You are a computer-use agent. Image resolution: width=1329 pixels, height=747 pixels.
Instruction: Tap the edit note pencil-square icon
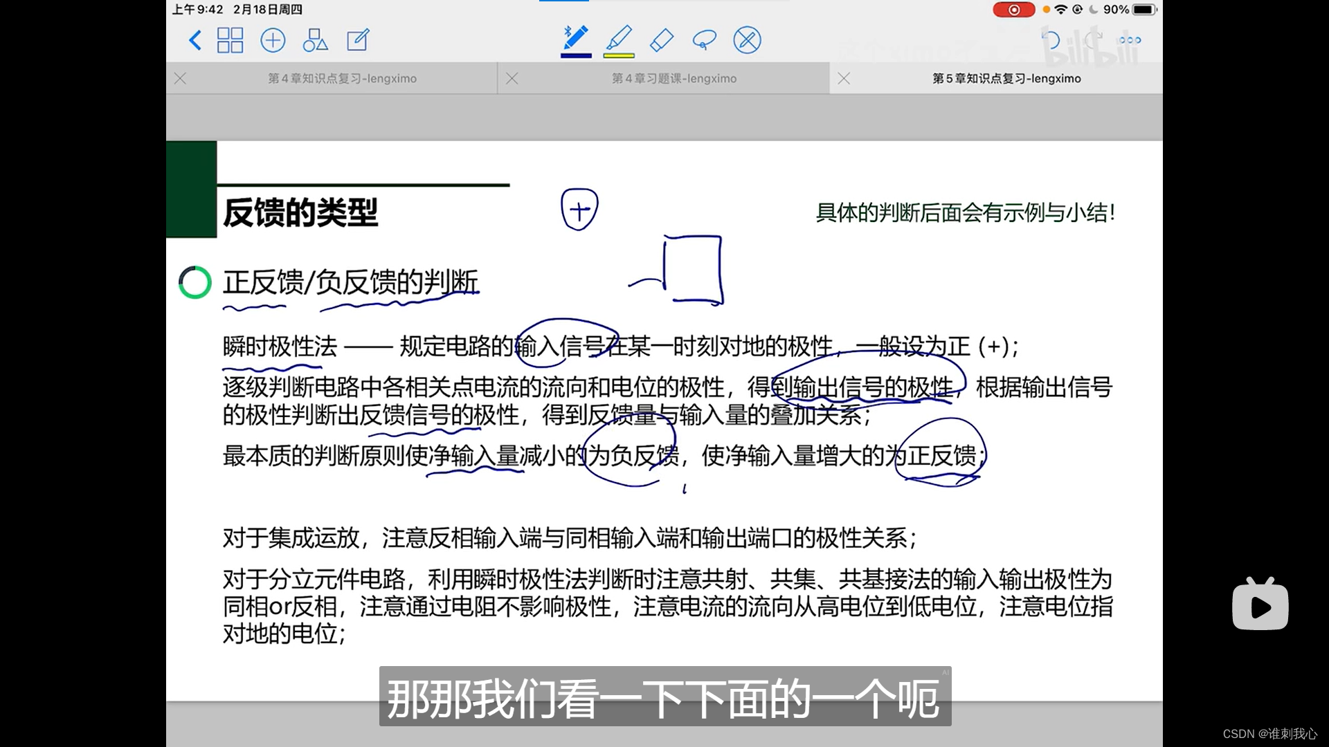point(358,40)
